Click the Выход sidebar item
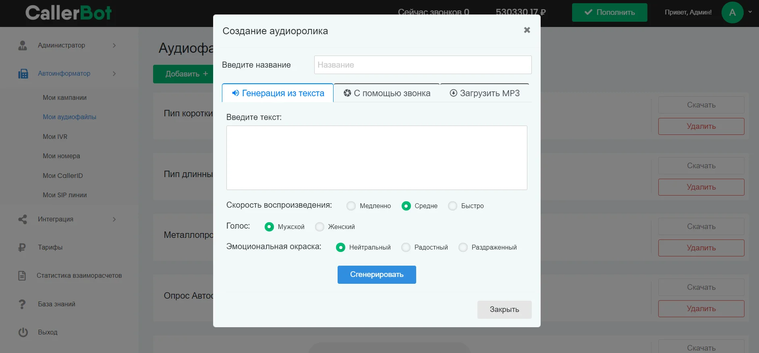The width and height of the screenshot is (759, 353). pos(48,332)
